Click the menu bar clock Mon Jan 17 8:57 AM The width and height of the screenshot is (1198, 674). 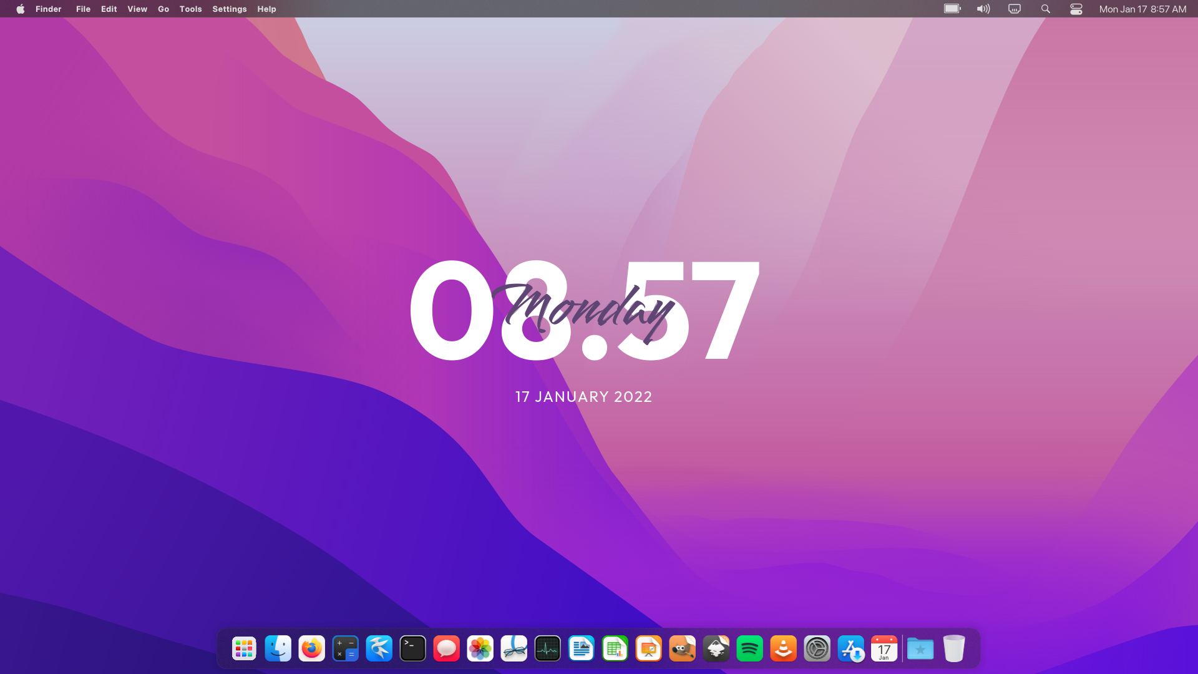point(1142,9)
